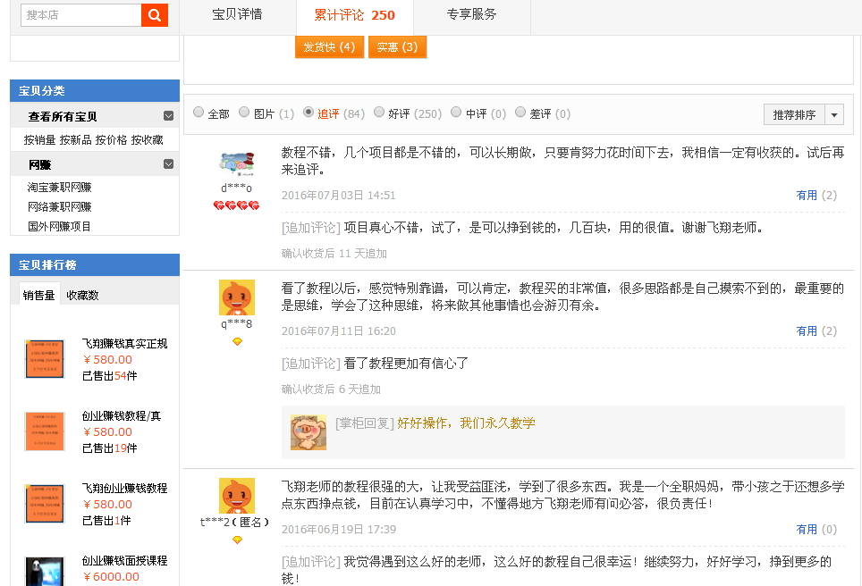Select the 图片 reviews radio button

pyautogui.click(x=245, y=113)
